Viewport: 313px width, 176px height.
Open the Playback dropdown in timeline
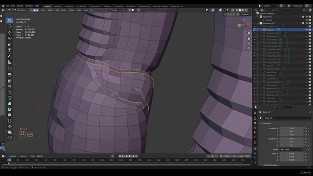13,156
